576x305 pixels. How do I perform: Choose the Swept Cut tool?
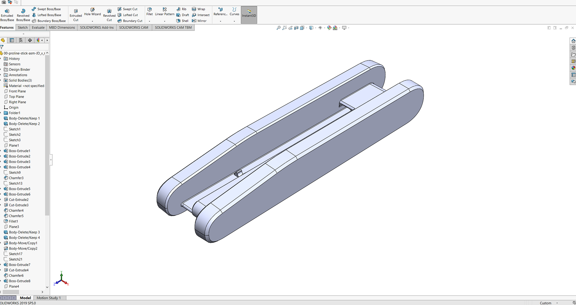[x=127, y=9]
